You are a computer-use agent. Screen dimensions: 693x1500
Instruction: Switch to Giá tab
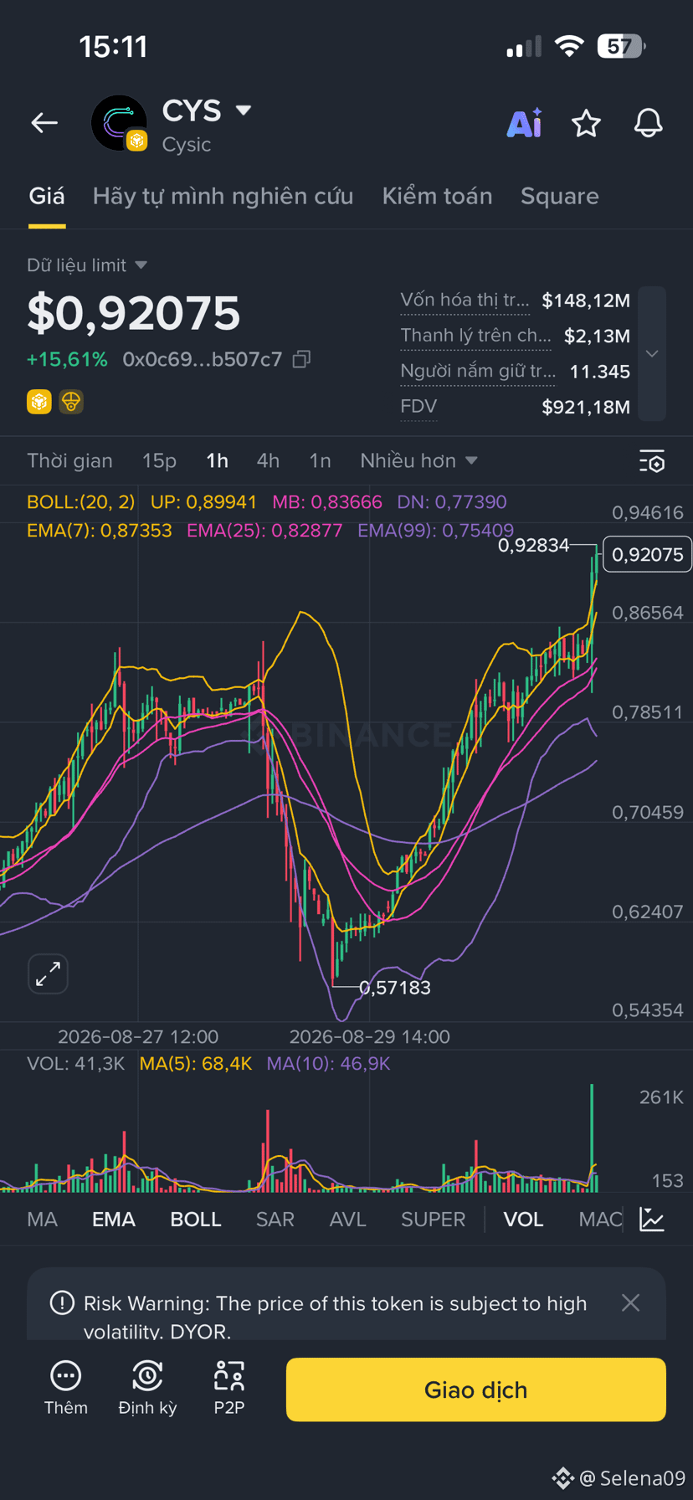pos(47,196)
